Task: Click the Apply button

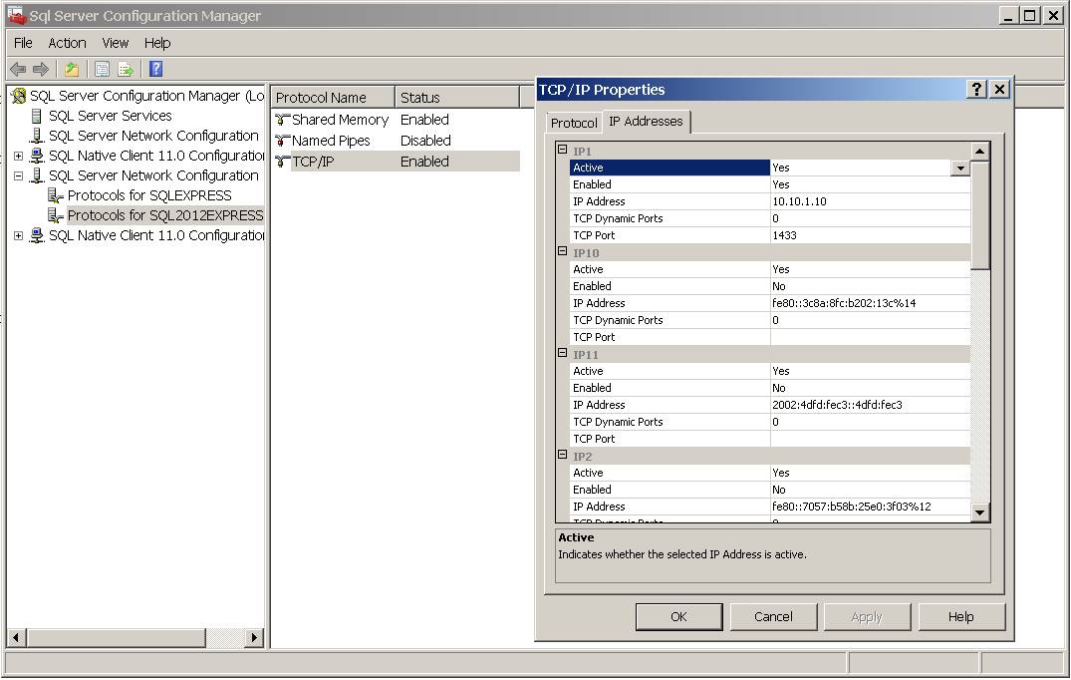Action: [x=867, y=616]
